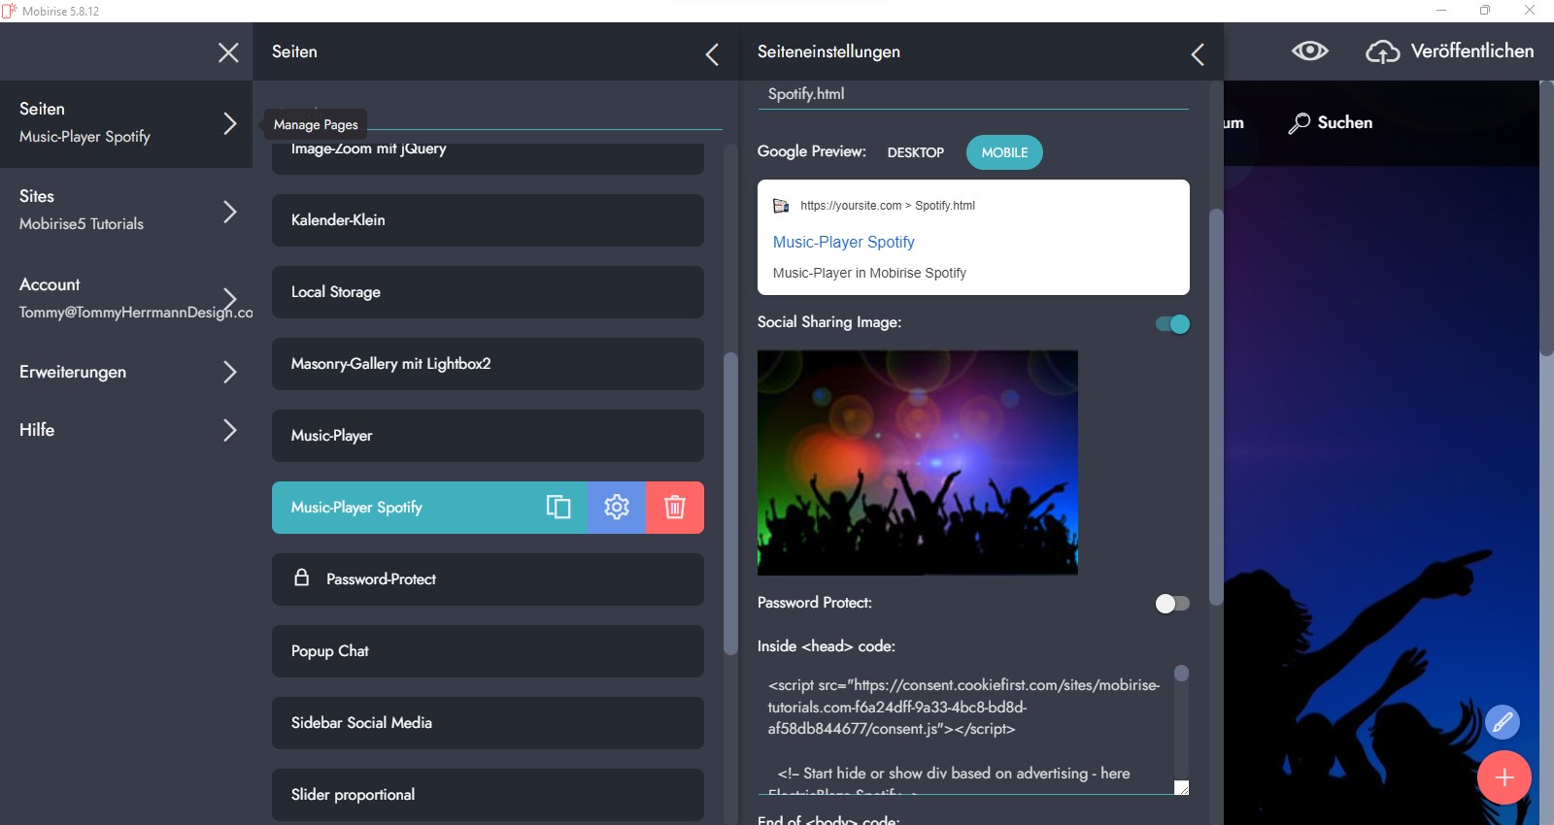Click the red plus add block button
1554x825 pixels.
coord(1504,777)
